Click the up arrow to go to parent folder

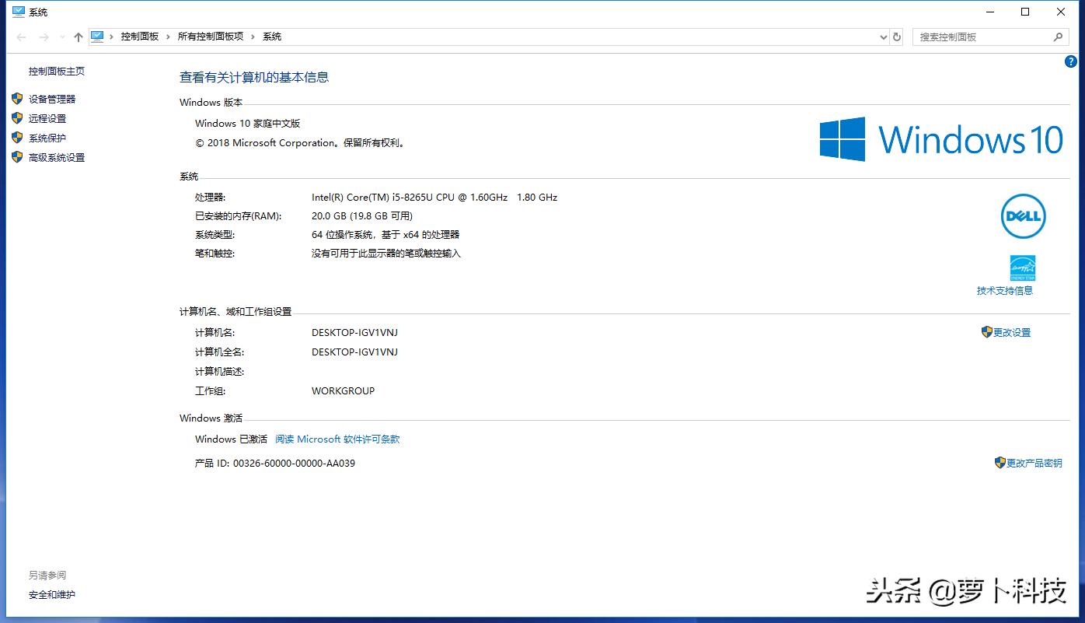(x=78, y=37)
